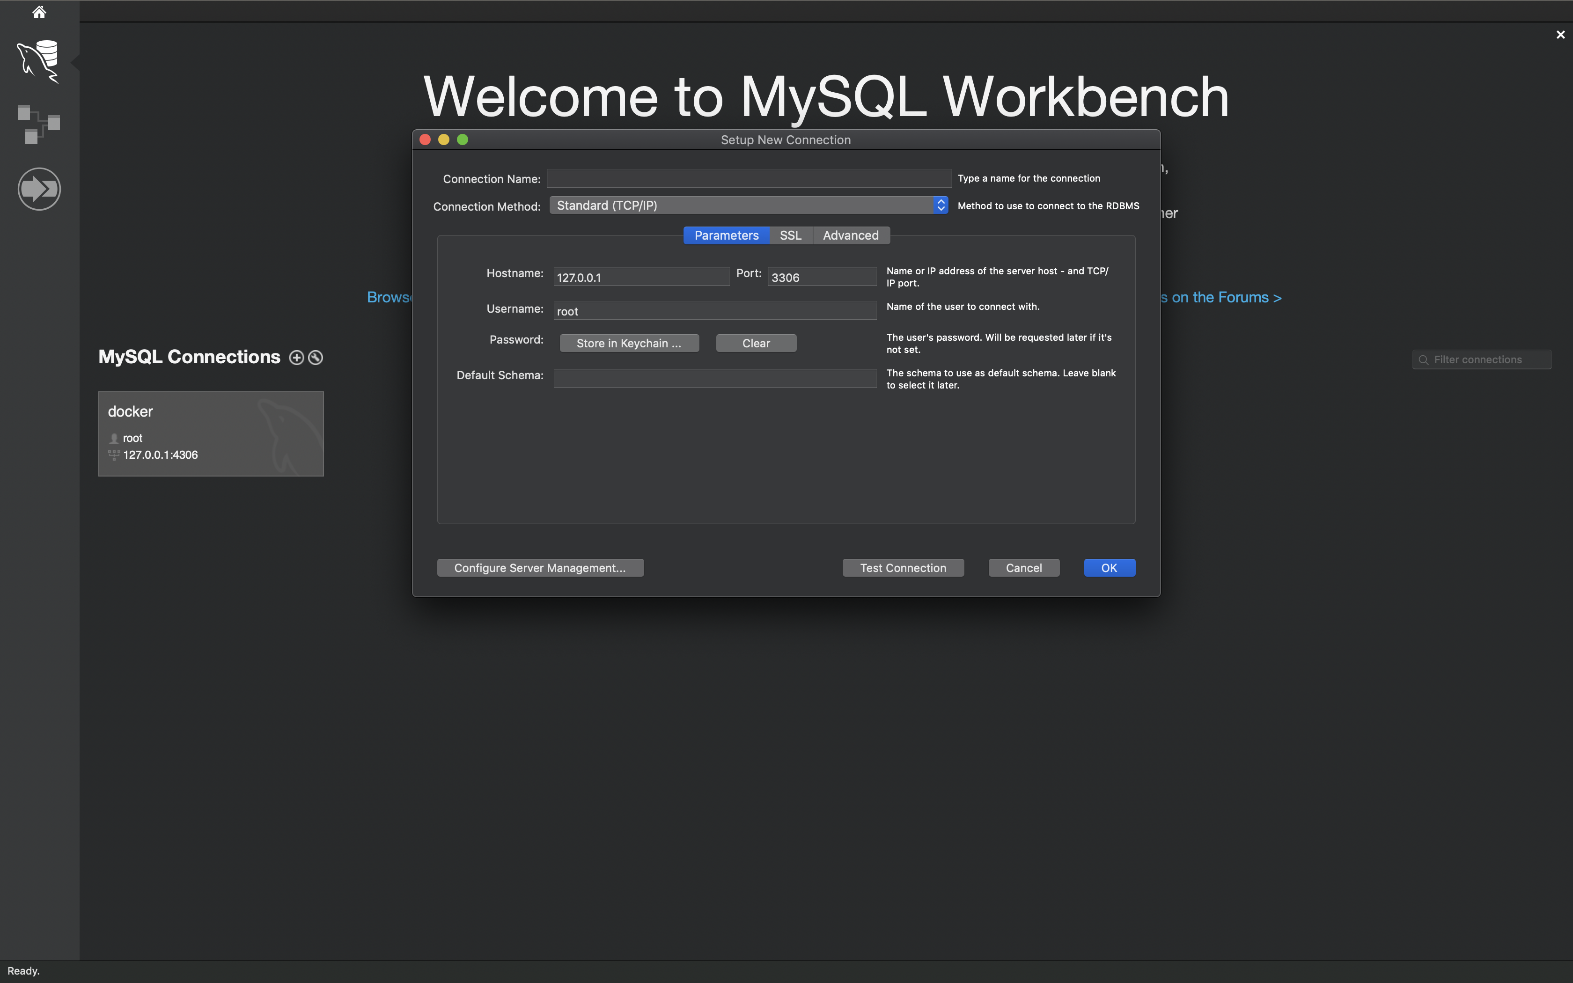The width and height of the screenshot is (1573, 983).
Task: Click the Clear password button
Action: (x=755, y=342)
